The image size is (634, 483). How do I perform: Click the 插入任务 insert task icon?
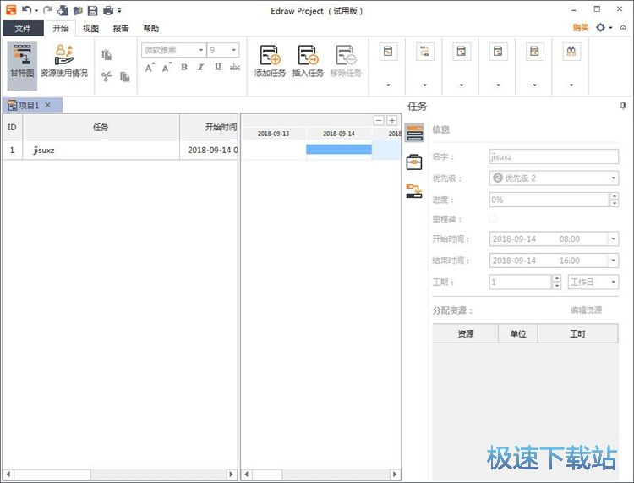(308, 61)
